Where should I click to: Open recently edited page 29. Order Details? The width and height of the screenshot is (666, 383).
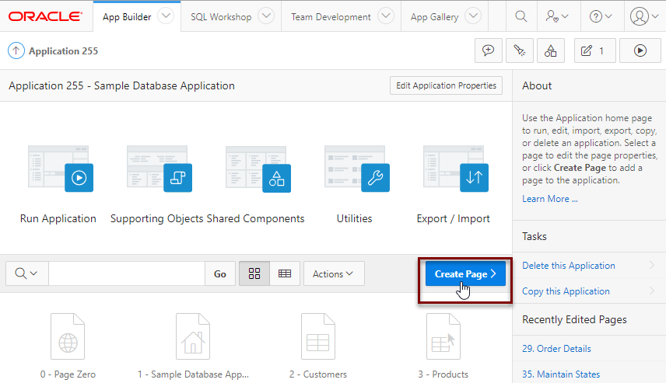tap(556, 349)
